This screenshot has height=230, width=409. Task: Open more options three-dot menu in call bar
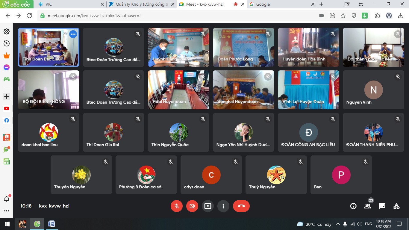223,206
